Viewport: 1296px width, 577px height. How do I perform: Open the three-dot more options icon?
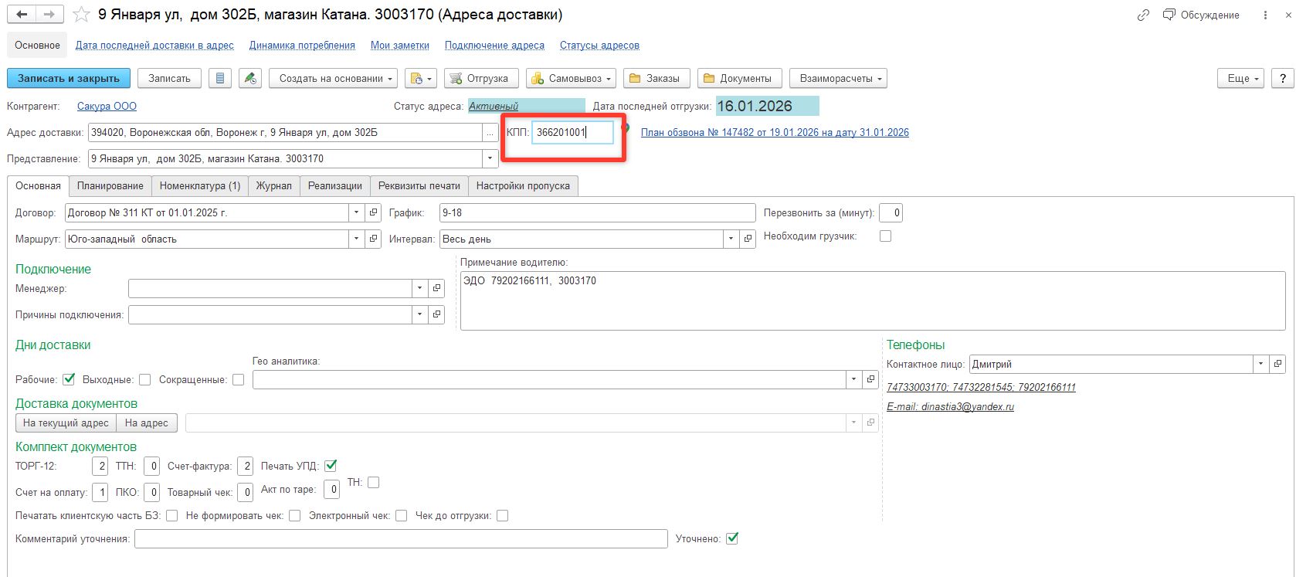[x=1265, y=15]
